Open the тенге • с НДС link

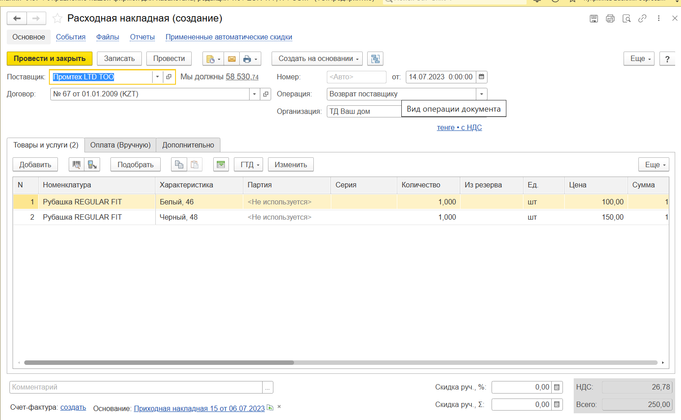point(459,127)
